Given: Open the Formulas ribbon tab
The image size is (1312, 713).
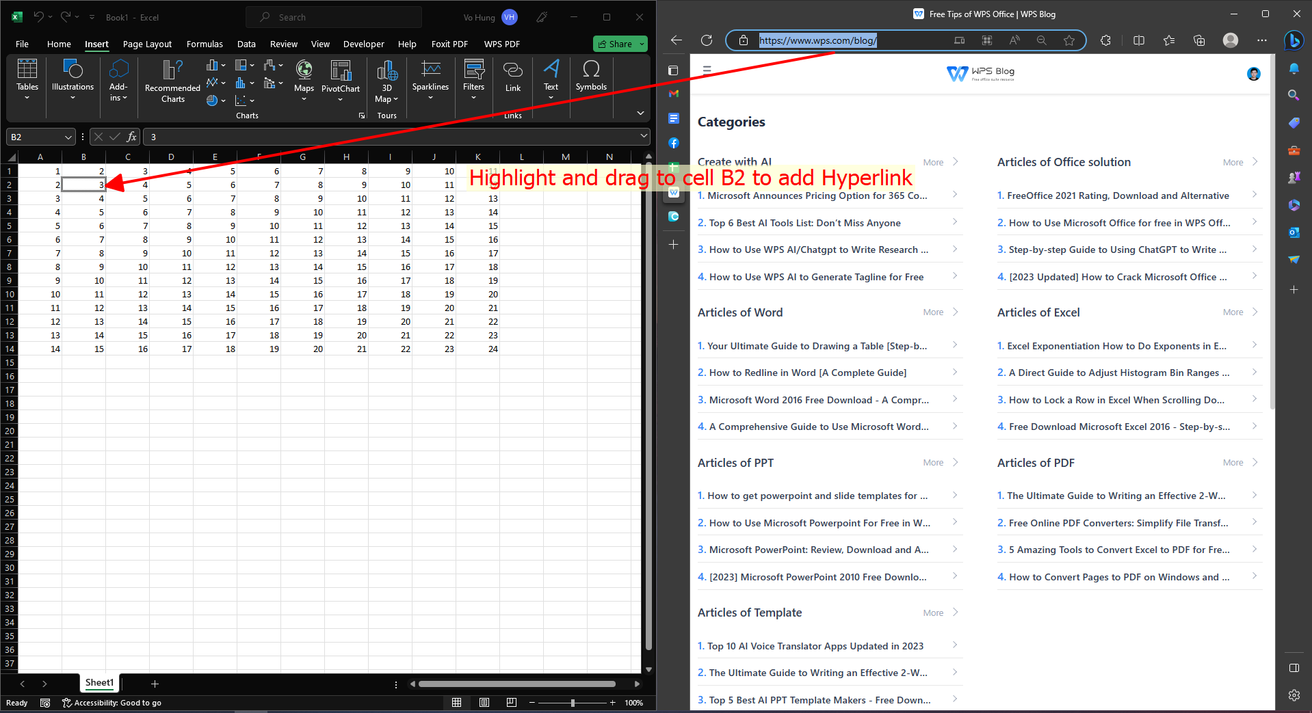Looking at the screenshot, I should [205, 44].
